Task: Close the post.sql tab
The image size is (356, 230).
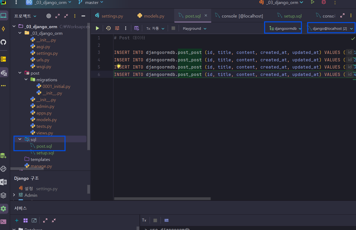Action: (206, 16)
